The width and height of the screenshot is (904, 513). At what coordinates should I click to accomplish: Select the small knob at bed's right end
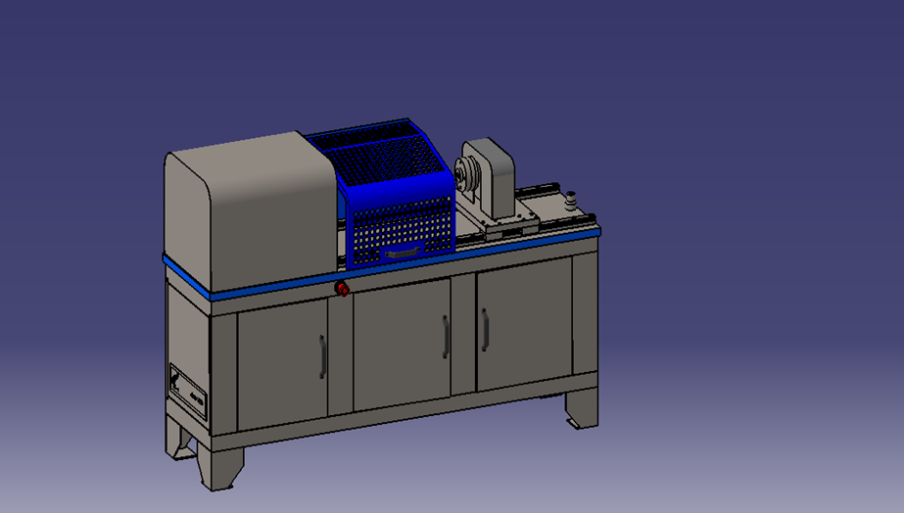pyautogui.click(x=570, y=201)
